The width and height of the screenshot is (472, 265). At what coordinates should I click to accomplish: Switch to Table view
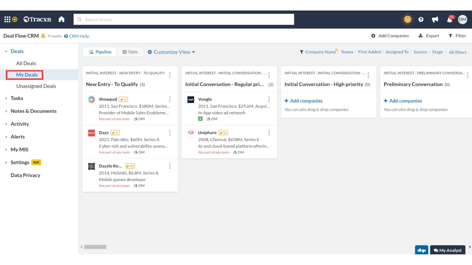pos(130,52)
